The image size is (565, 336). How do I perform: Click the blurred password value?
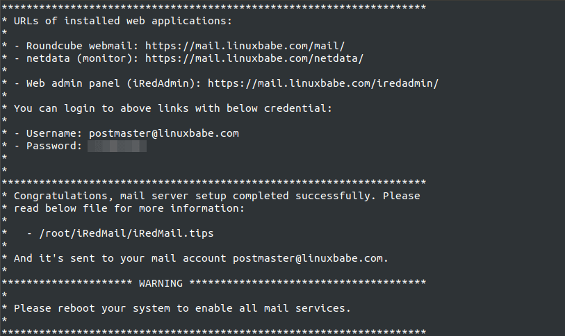117,146
